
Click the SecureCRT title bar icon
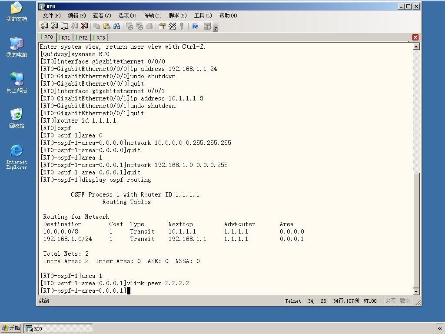[42, 7]
